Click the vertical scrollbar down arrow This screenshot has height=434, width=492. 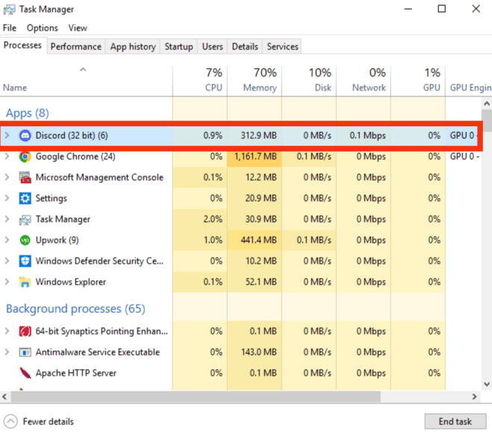click(487, 384)
